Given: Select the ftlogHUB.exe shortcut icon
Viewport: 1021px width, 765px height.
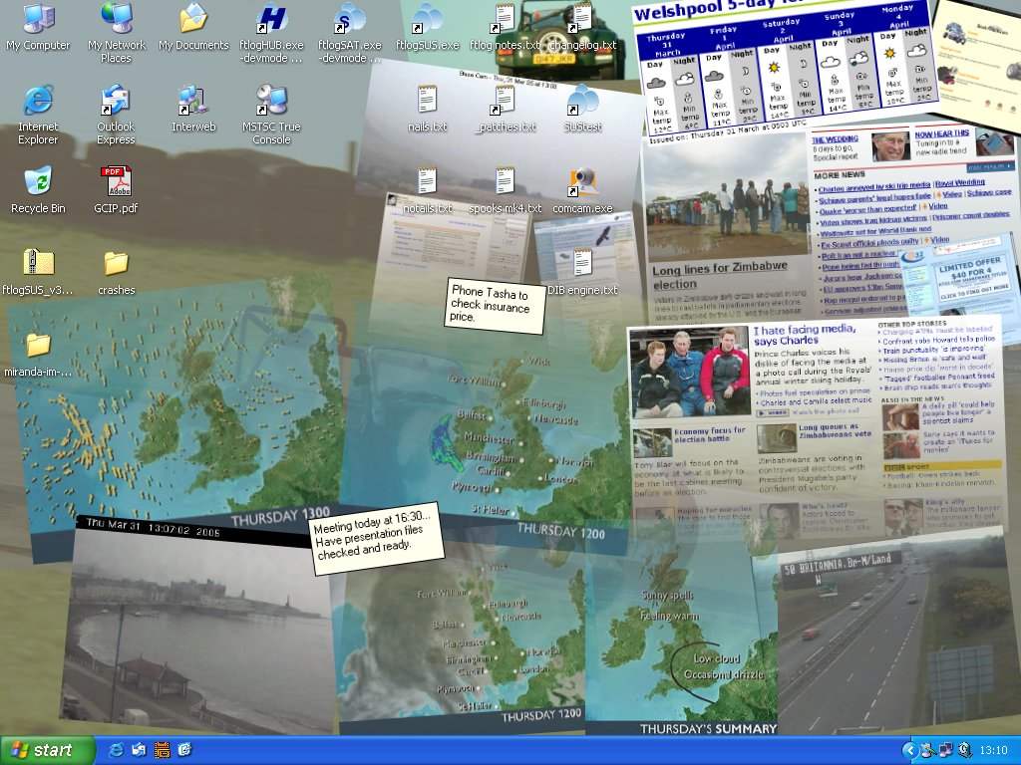Looking at the screenshot, I should pos(271,19).
